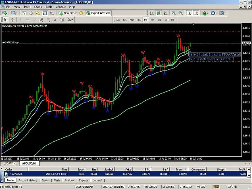Screen dimensions: 252x189
Task: Toggle the Terminal panel icon
Action: 45,13
